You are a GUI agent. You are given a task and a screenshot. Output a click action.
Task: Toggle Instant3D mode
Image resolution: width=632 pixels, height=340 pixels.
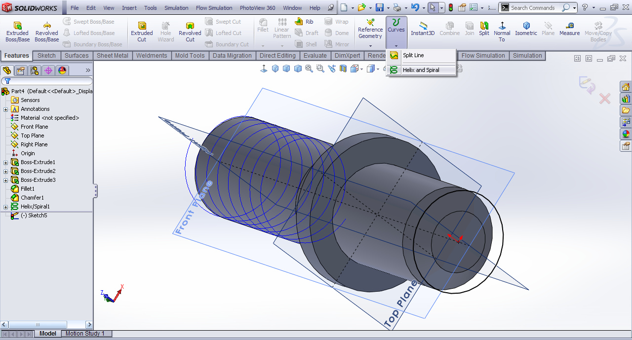click(423, 29)
